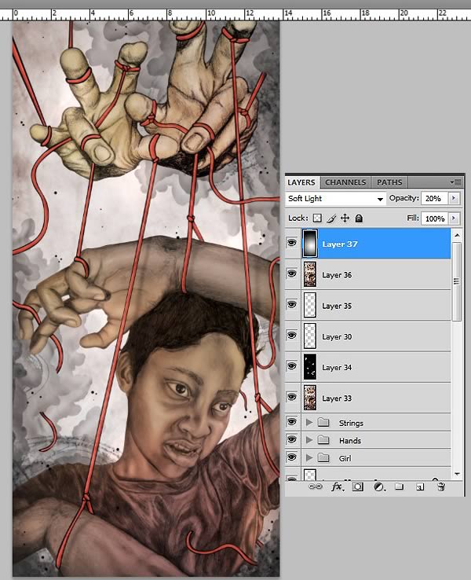Click the layers panel scroll up arrow
The image size is (471, 580).
coord(457,235)
